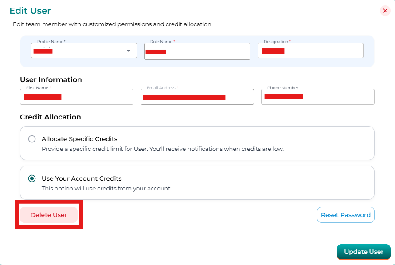Click the Edit User dialog title
Image resolution: width=395 pixels, height=265 pixels.
30,11
